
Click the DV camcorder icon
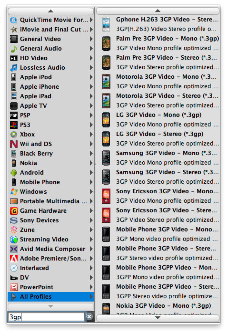14,278
